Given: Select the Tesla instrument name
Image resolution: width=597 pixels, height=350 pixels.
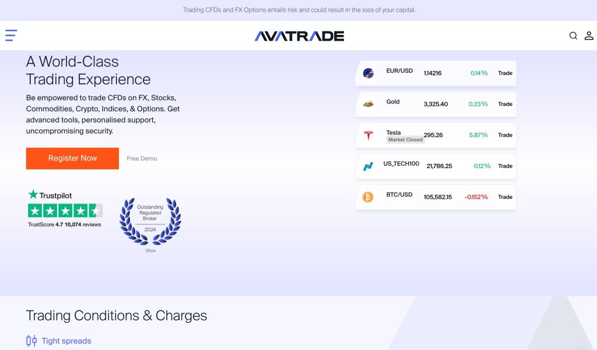Looking at the screenshot, I should pyautogui.click(x=394, y=133).
